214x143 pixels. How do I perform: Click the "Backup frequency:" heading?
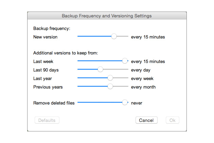[x=52, y=29]
